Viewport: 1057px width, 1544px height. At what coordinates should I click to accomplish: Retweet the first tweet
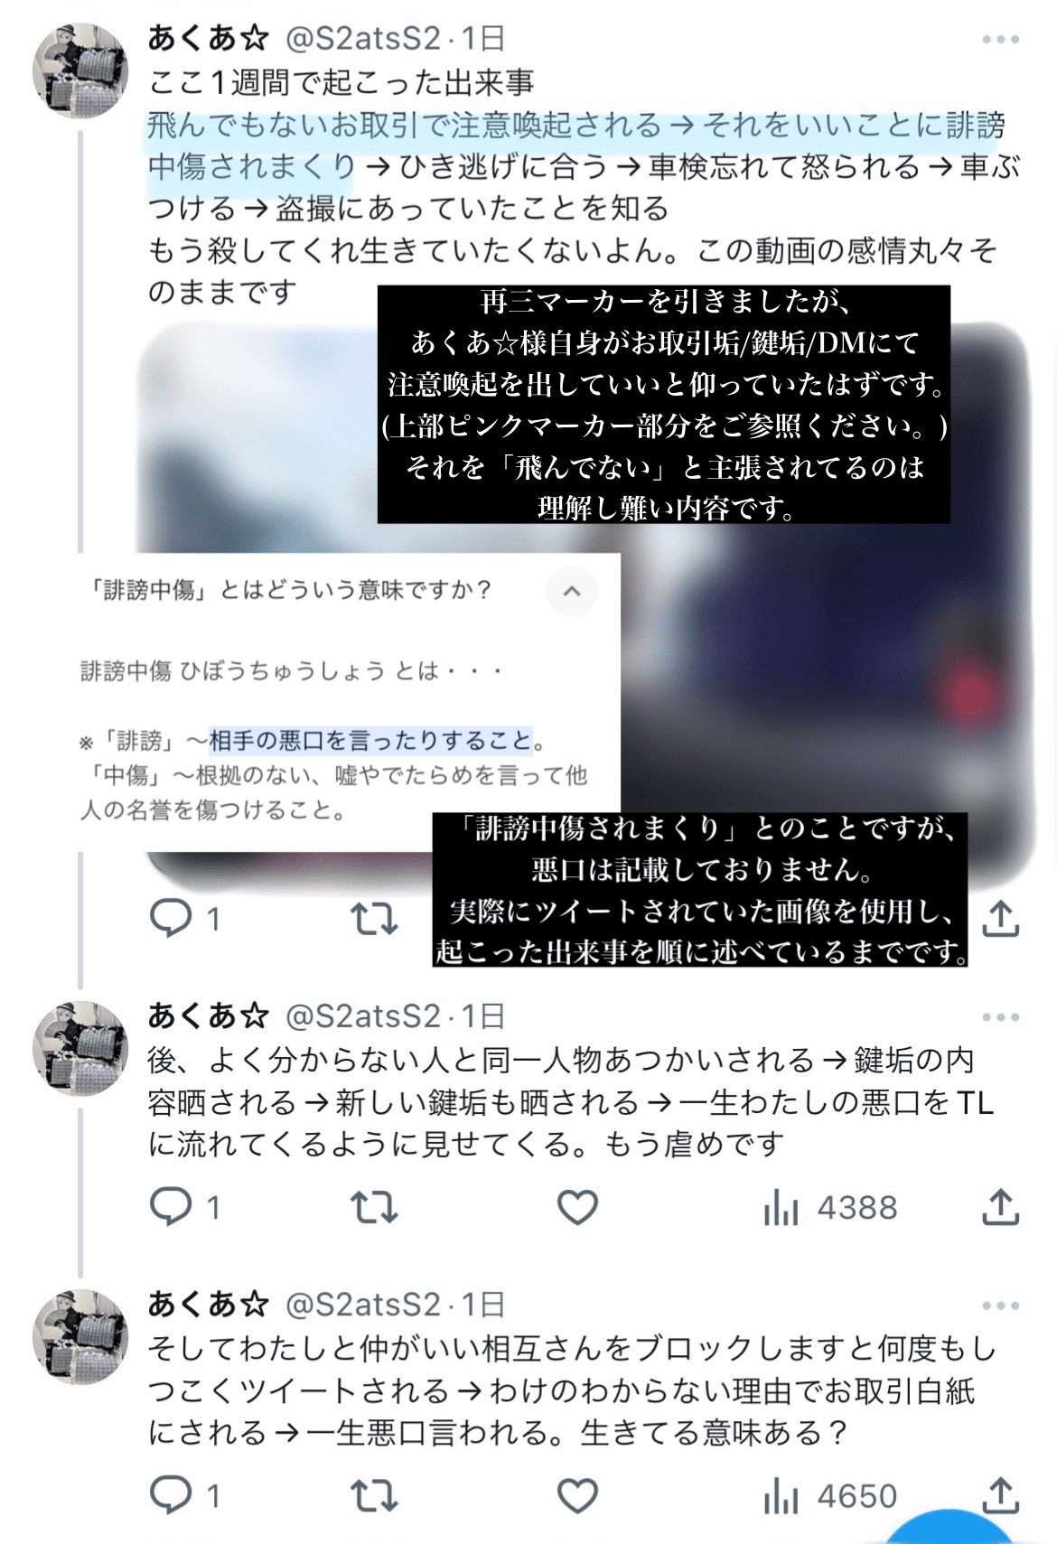click(x=373, y=919)
